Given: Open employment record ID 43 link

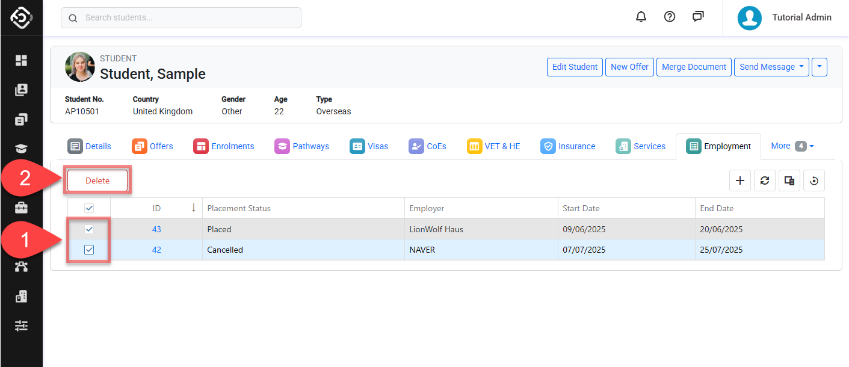Looking at the screenshot, I should point(156,229).
